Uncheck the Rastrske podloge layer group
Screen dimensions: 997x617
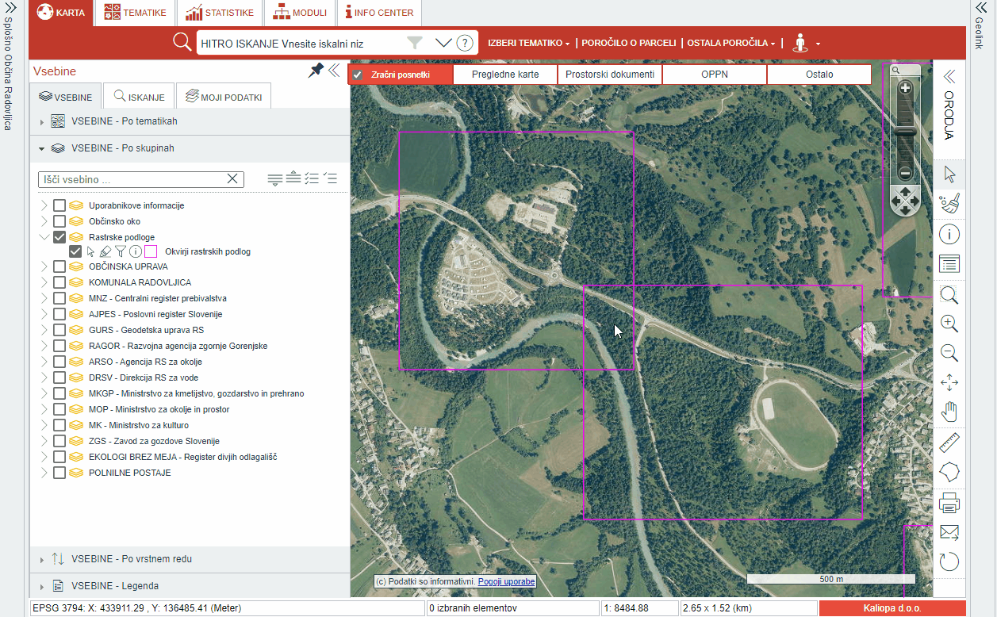click(59, 237)
